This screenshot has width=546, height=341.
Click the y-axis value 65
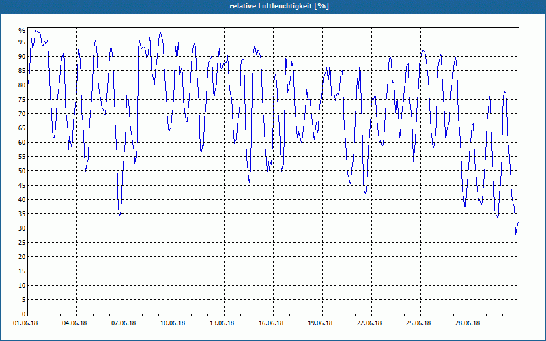tap(22, 128)
